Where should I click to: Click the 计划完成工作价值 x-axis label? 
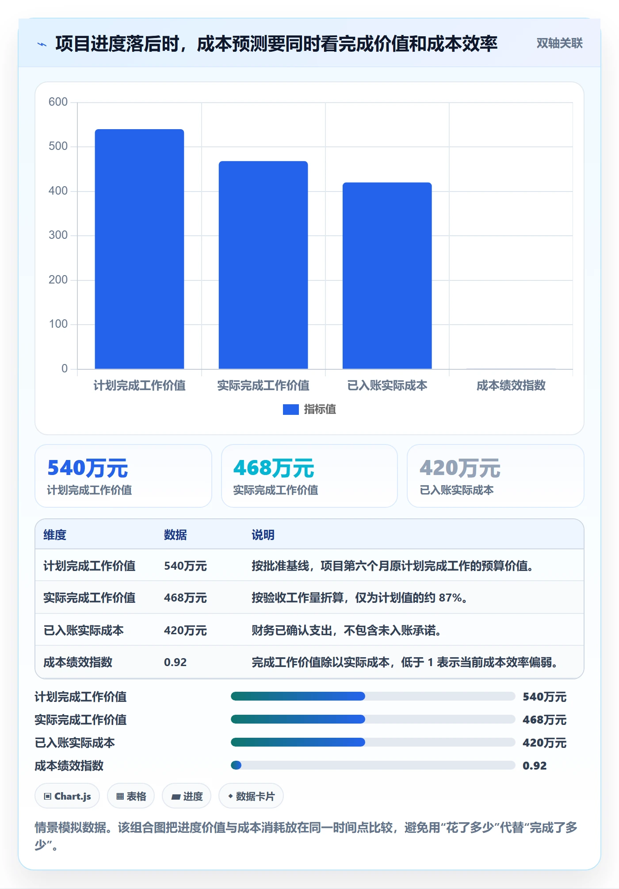[139, 386]
